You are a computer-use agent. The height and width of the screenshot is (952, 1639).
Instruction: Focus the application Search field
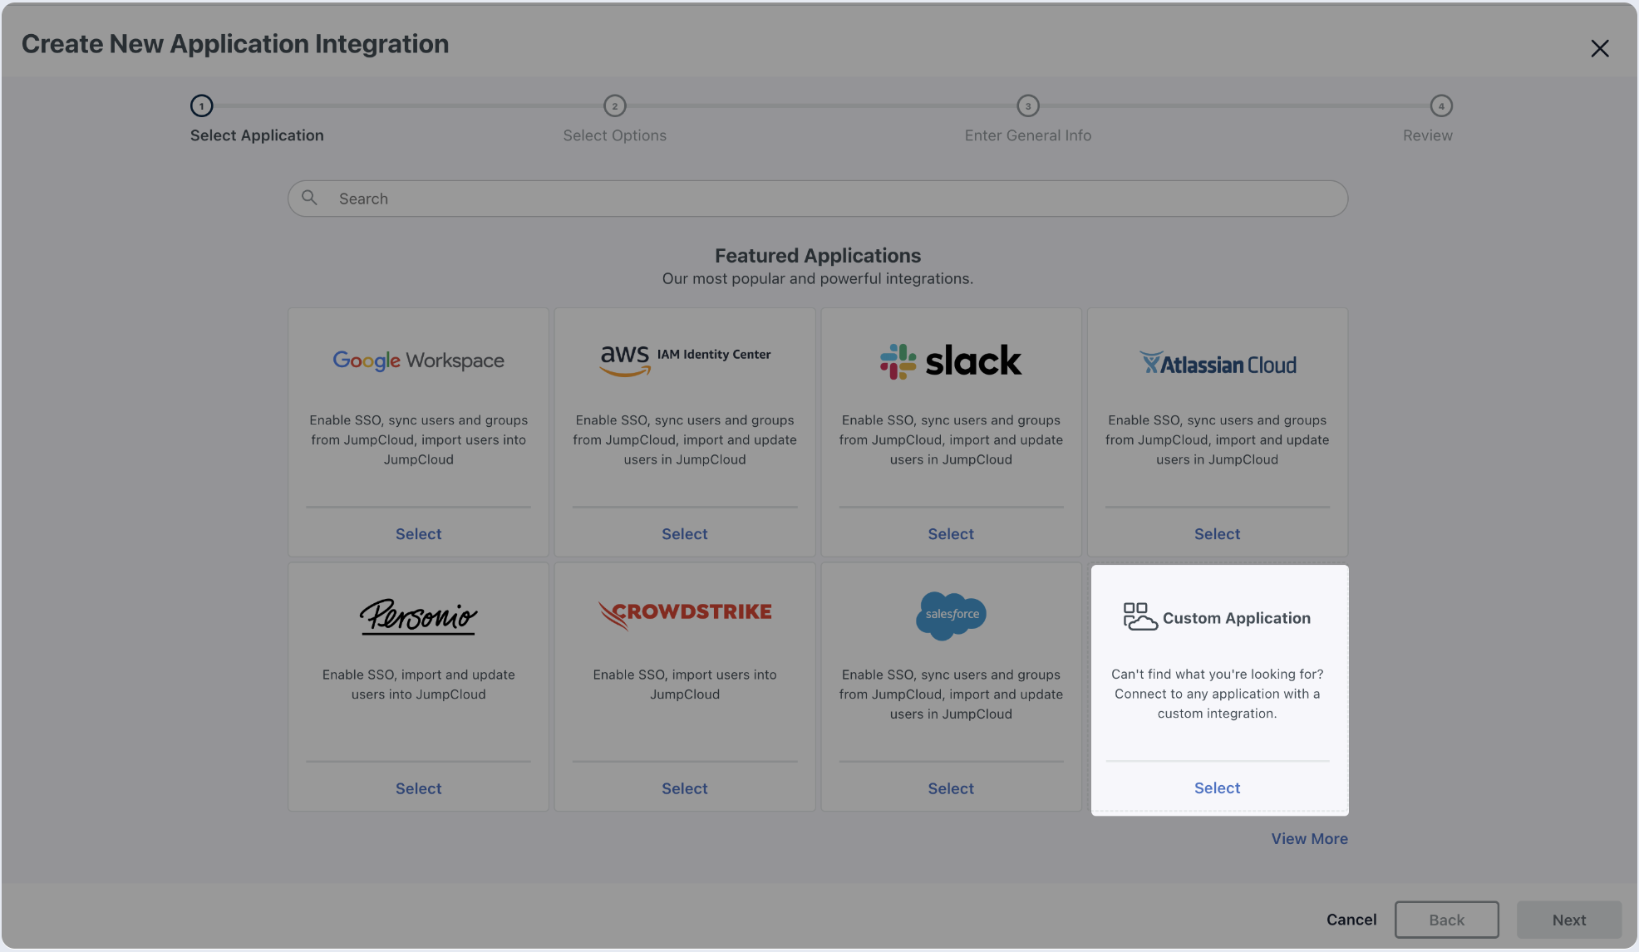(x=831, y=199)
